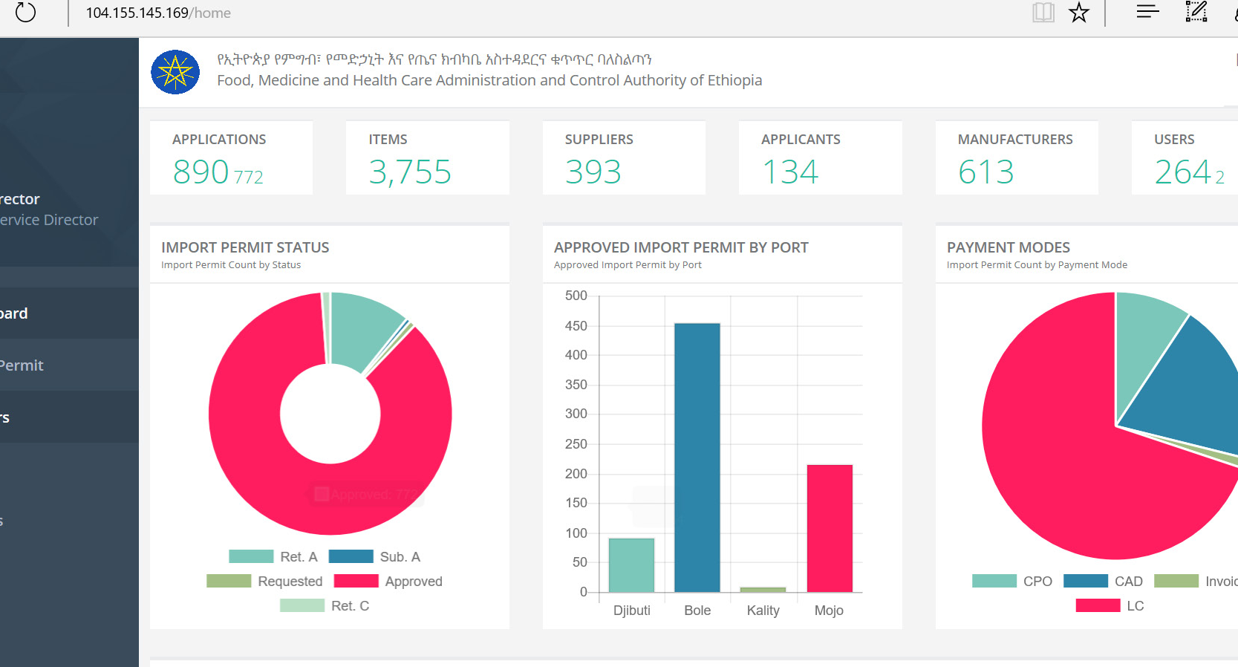The height and width of the screenshot is (667, 1238).
Task: Toggle Sub. A legend entry
Action: click(374, 557)
